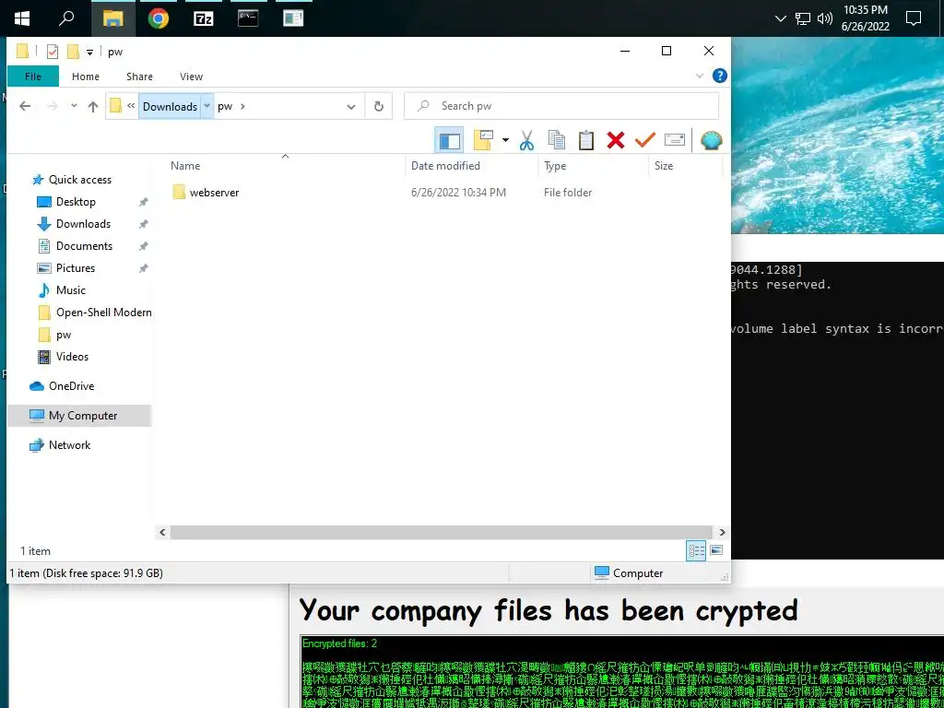Open Downloads in the navigation pane

83,224
